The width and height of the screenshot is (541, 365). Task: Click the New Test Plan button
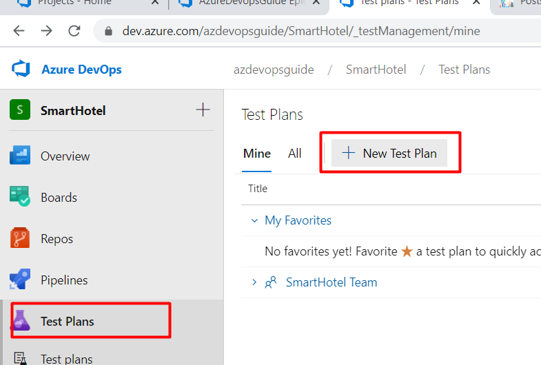click(389, 153)
